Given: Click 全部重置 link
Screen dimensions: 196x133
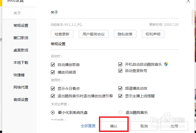Looking at the screenshot, I should 88,126.
